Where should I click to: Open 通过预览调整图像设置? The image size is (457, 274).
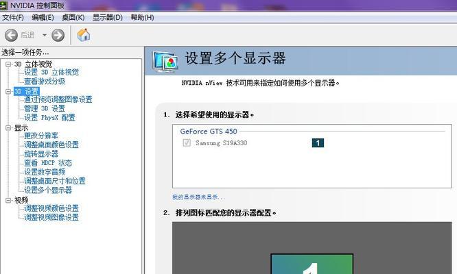[58, 99]
